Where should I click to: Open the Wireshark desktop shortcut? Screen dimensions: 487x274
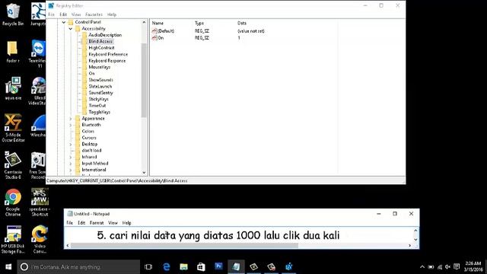39,126
